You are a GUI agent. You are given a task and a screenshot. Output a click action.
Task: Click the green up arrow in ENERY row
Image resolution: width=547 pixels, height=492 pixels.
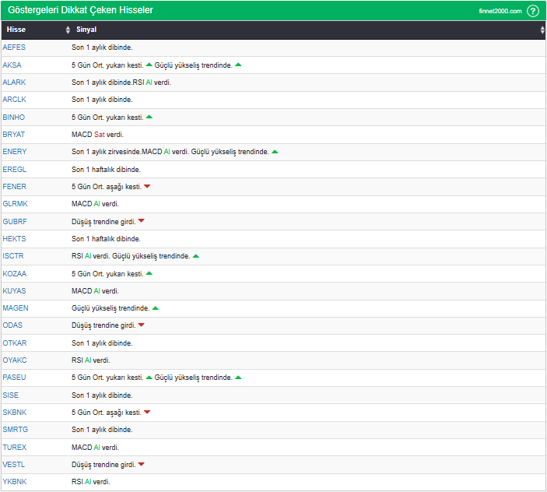pos(275,152)
